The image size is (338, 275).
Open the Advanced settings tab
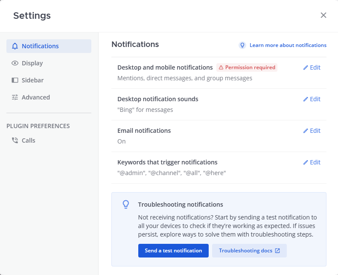click(x=49, y=97)
